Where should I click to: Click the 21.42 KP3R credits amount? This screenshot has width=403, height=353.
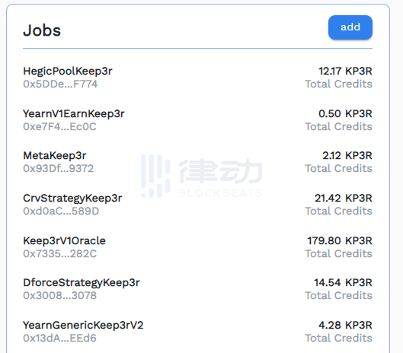point(344,199)
